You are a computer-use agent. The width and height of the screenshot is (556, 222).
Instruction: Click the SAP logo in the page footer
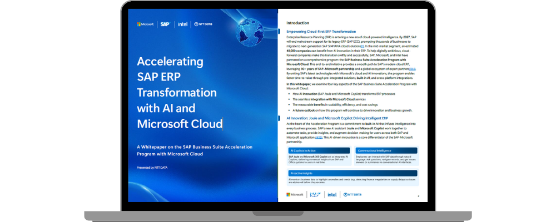pyautogui.click(x=315, y=194)
